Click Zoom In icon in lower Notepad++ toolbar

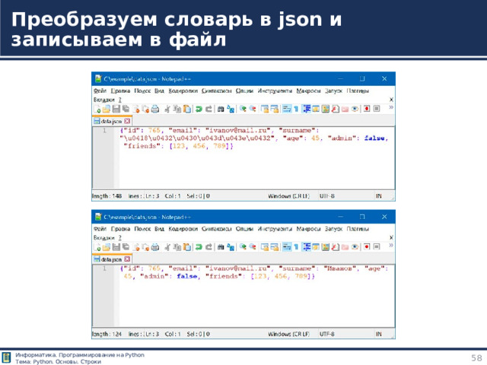coord(243,247)
